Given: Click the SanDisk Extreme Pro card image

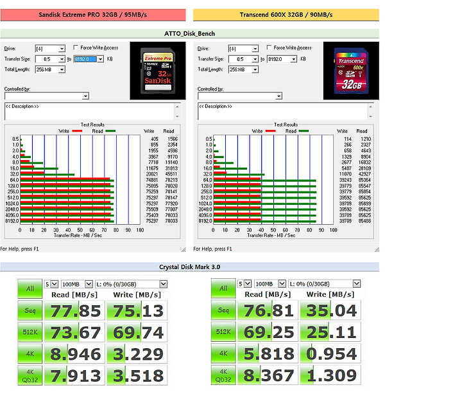Looking at the screenshot, I should 158,71.
